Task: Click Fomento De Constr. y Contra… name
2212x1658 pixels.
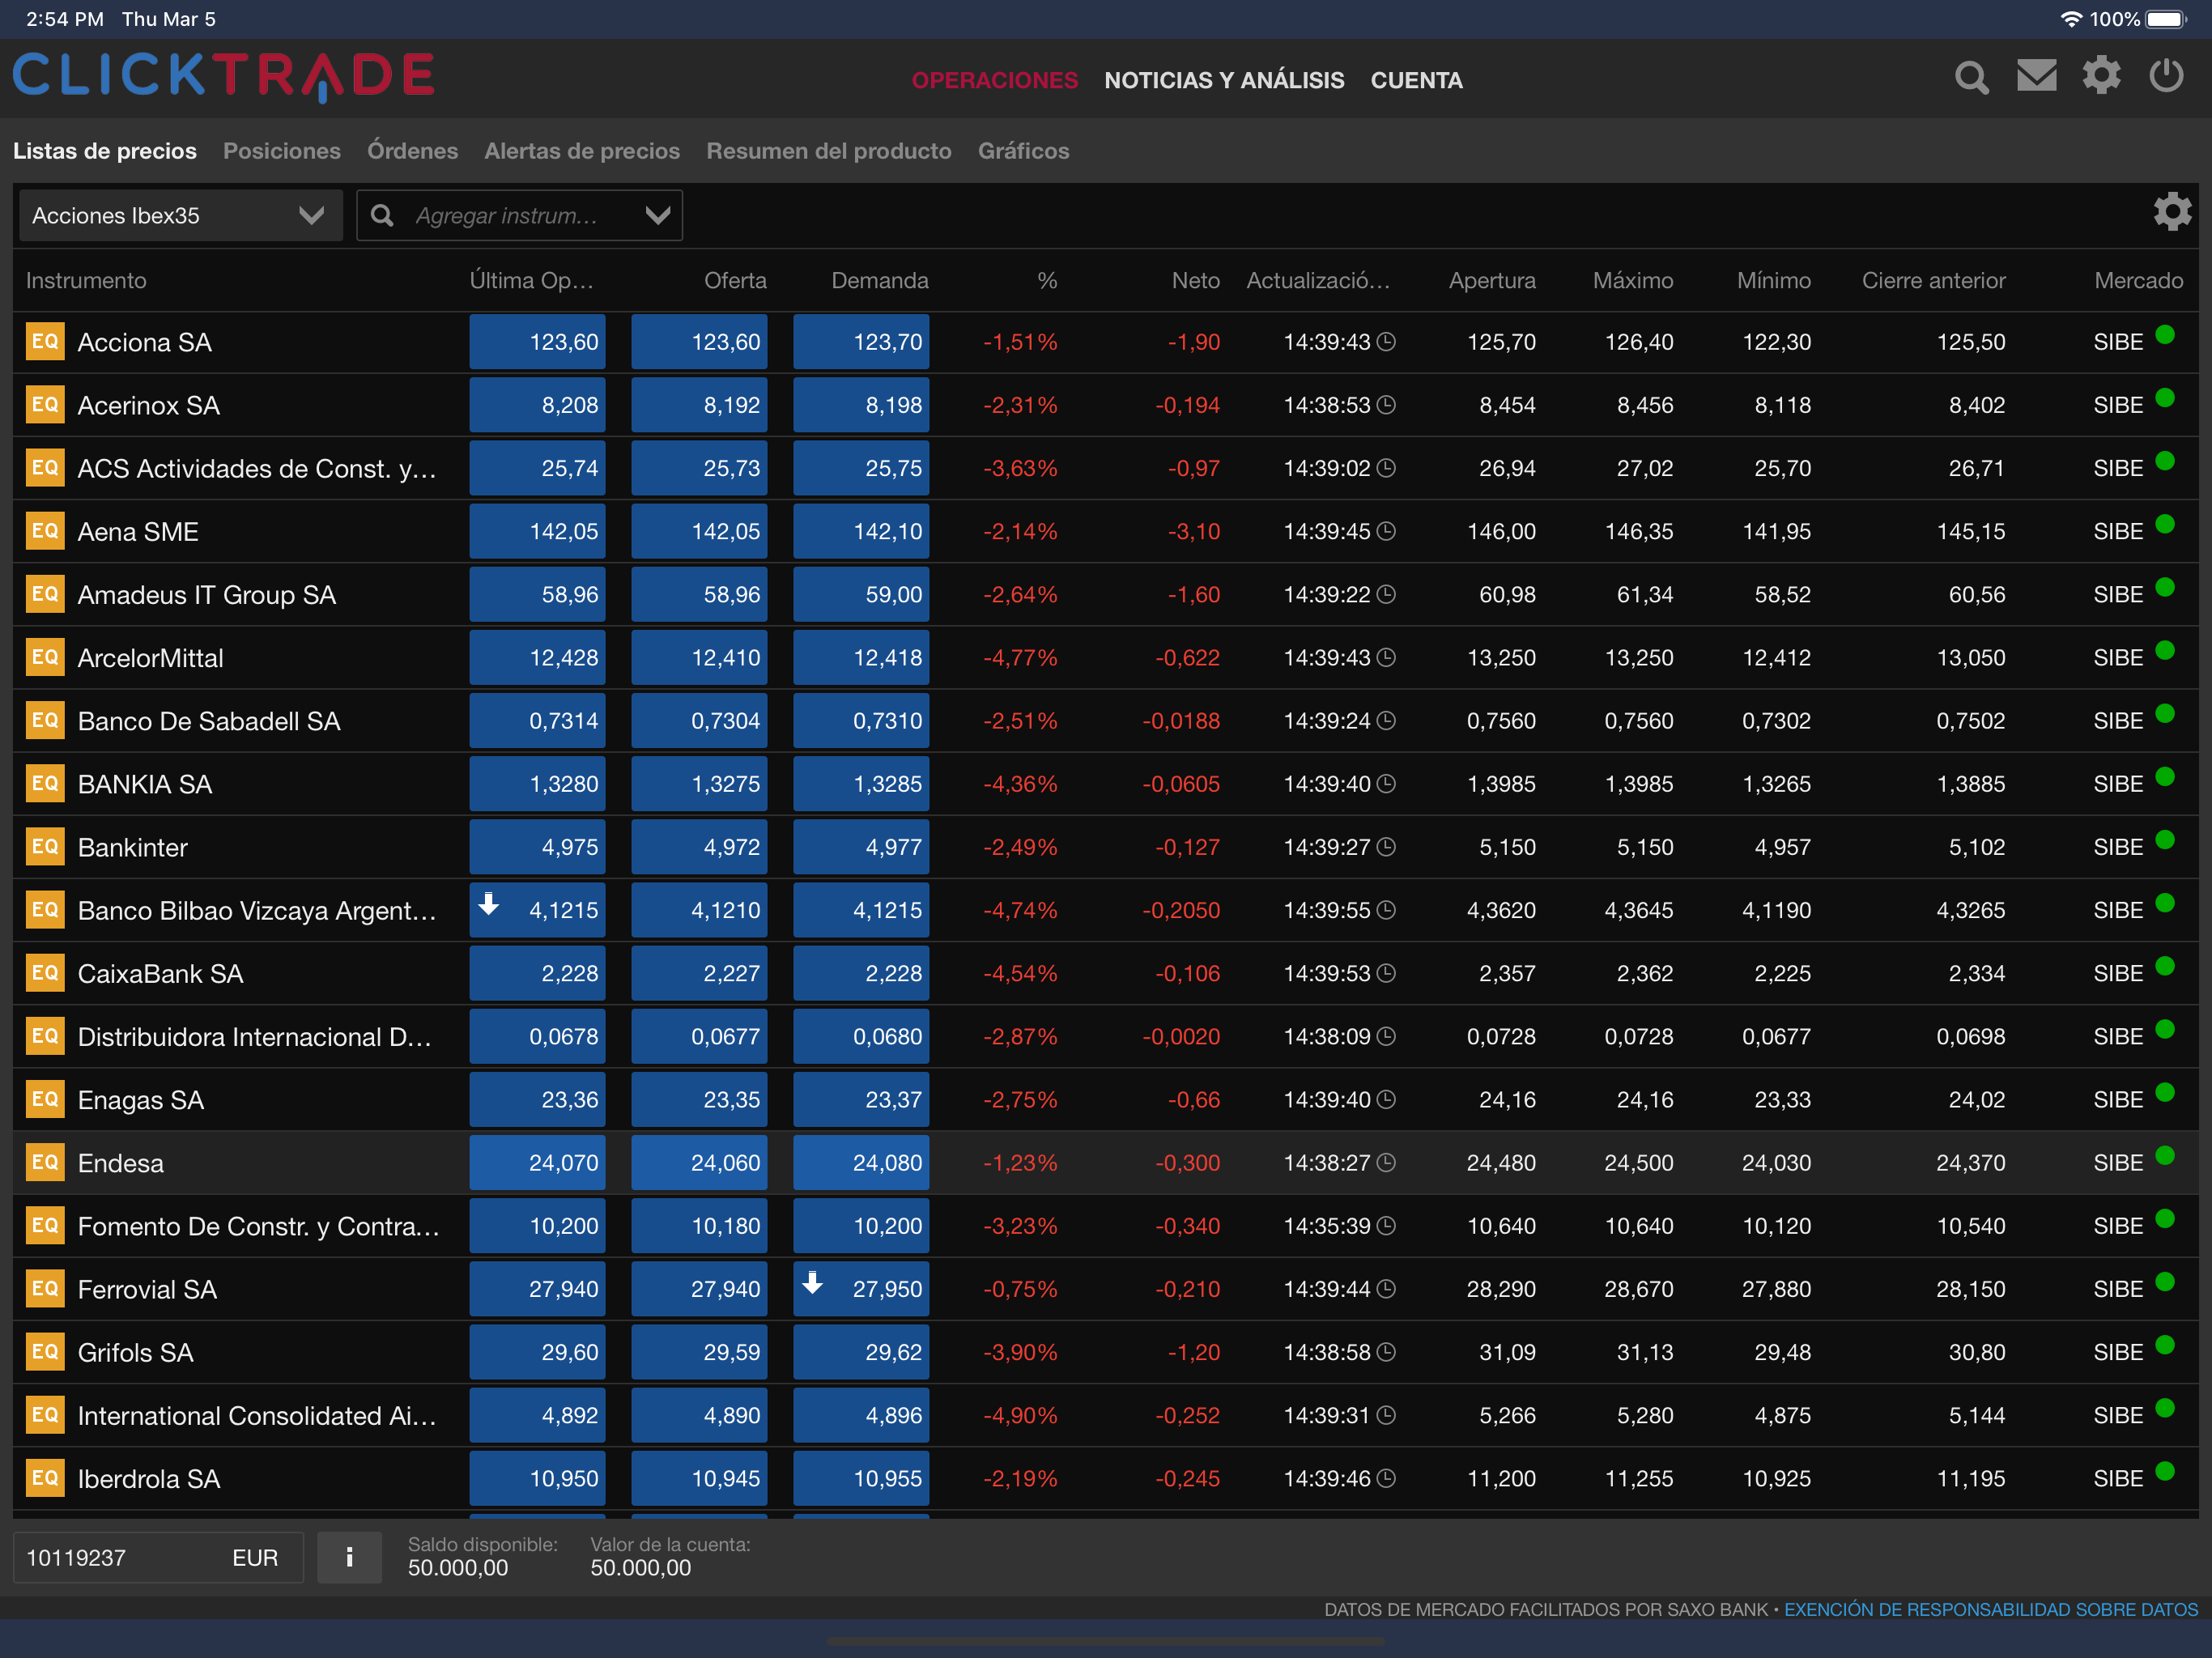Action: [258, 1226]
